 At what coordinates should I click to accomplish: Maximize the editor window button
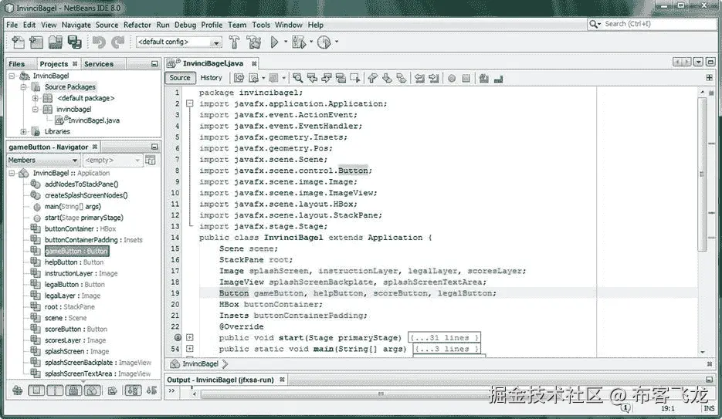pos(710,62)
